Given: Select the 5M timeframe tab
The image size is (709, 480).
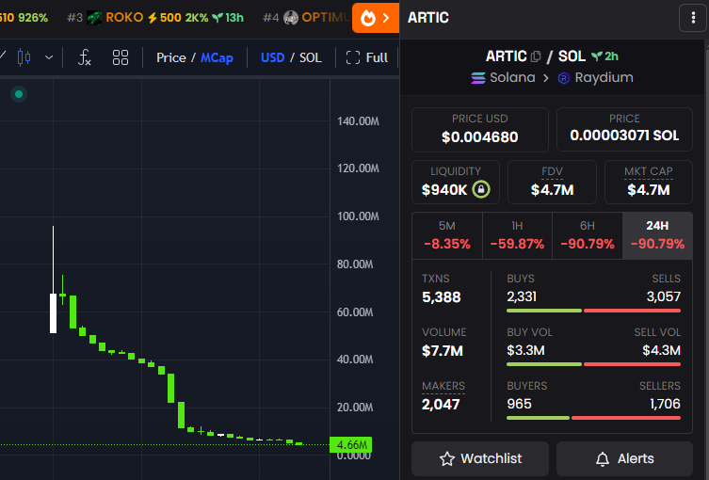Looking at the screenshot, I should click(447, 235).
